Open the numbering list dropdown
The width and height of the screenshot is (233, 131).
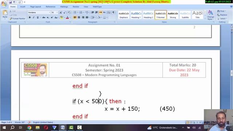(x=83, y=12)
